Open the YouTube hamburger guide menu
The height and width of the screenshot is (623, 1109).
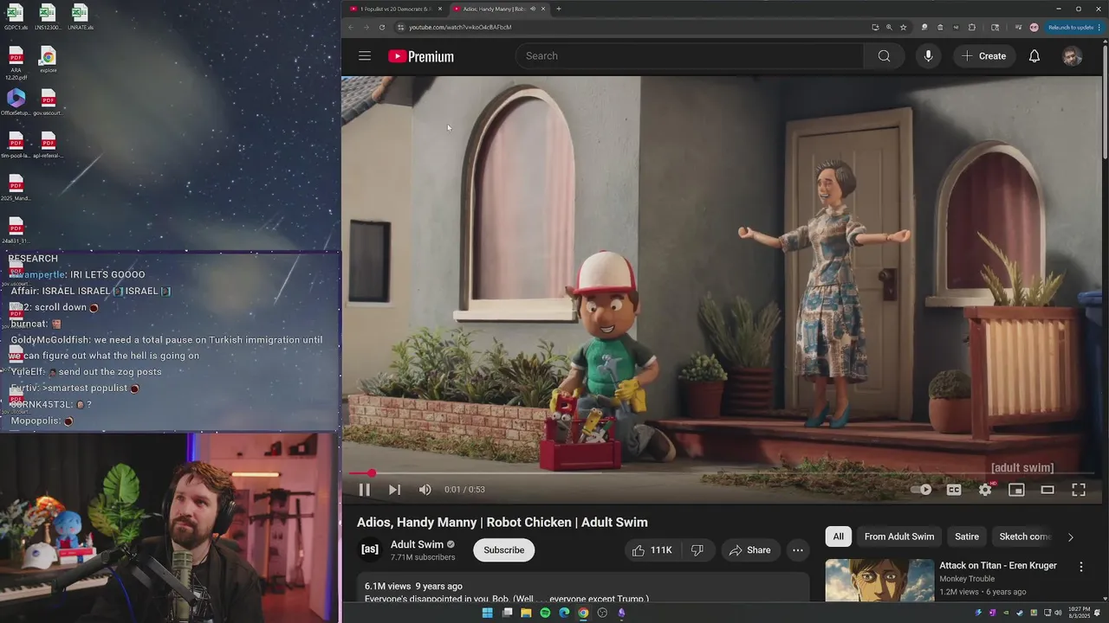pos(365,56)
